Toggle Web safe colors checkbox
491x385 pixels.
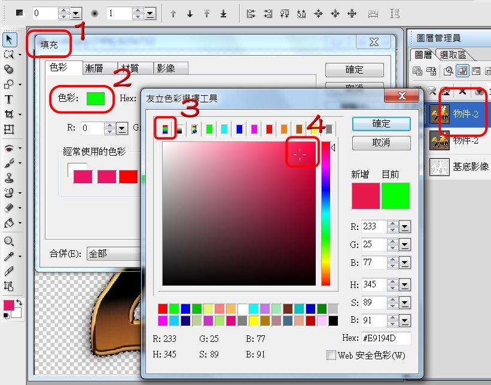click(331, 355)
